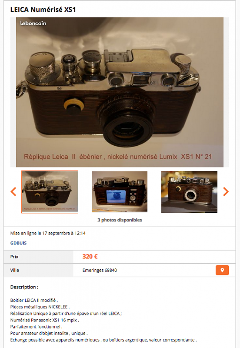The height and width of the screenshot is (348, 240).
Task: Click the "3 photos disponibles" label
Action: pyautogui.click(x=120, y=220)
